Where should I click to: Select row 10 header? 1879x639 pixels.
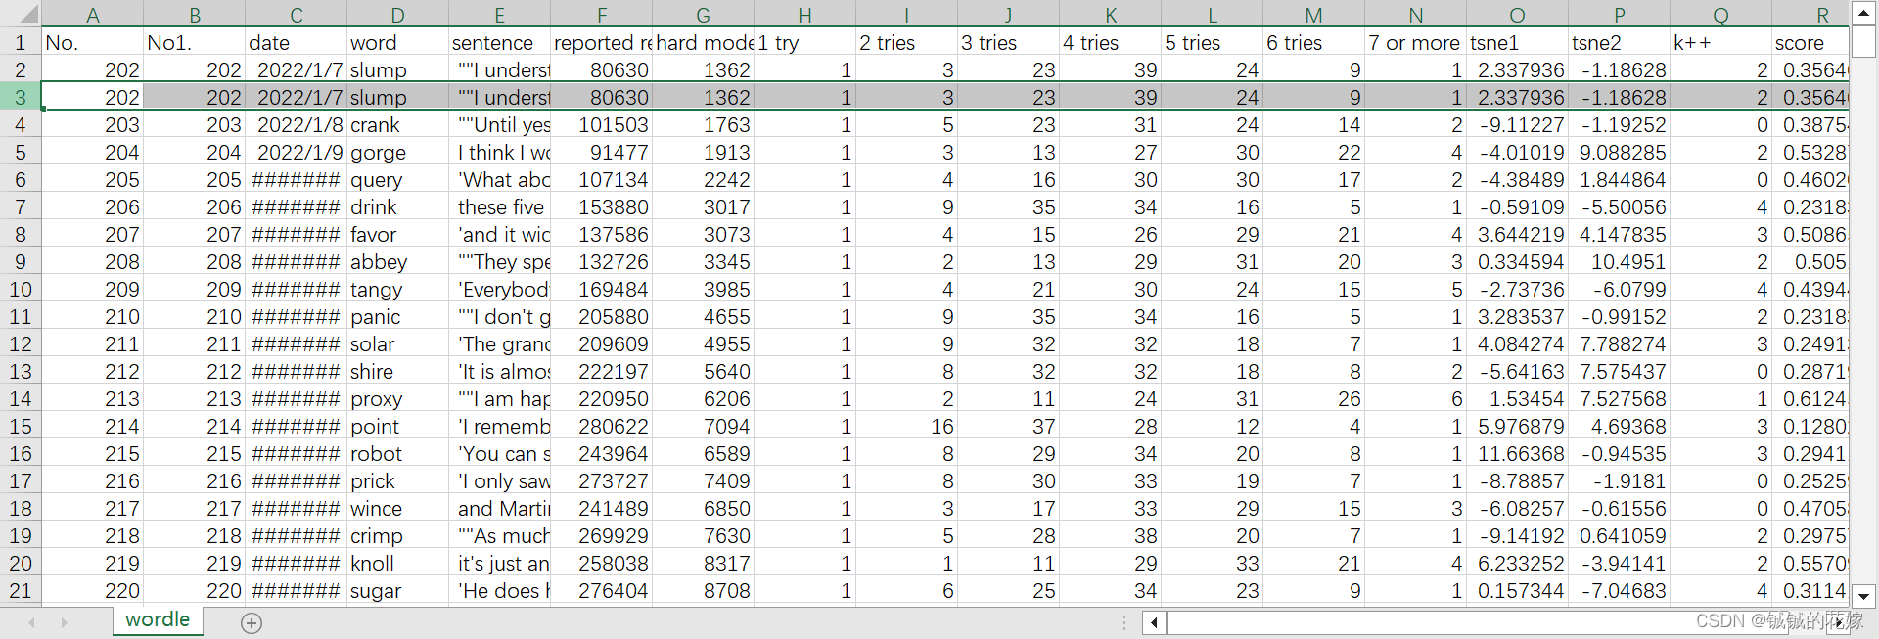[21, 289]
